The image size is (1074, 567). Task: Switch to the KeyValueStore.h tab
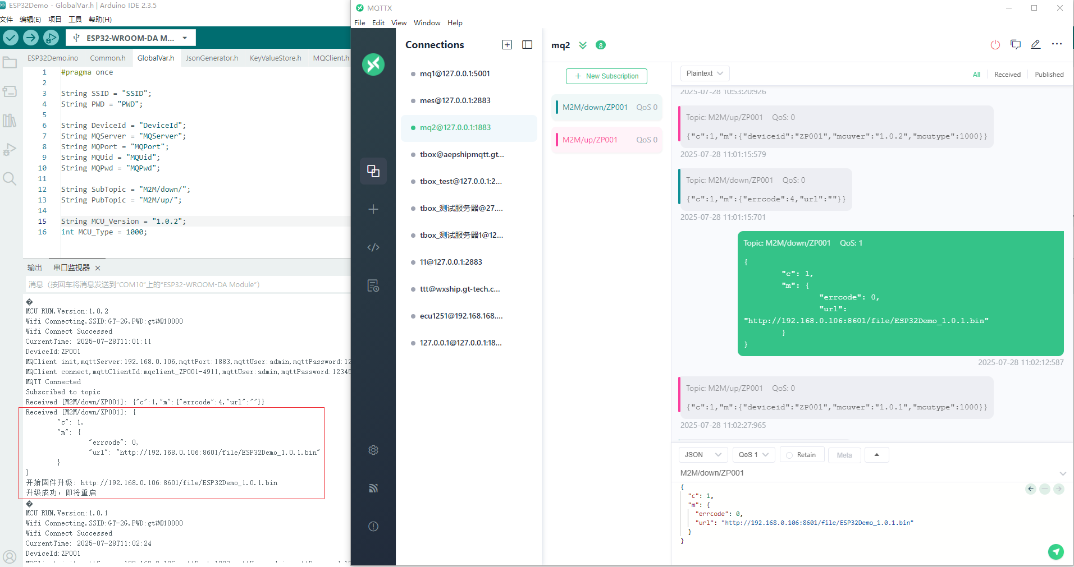275,58
